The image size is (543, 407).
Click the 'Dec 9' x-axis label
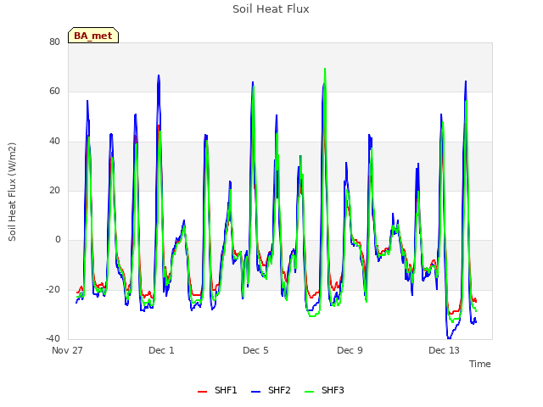tap(350, 350)
